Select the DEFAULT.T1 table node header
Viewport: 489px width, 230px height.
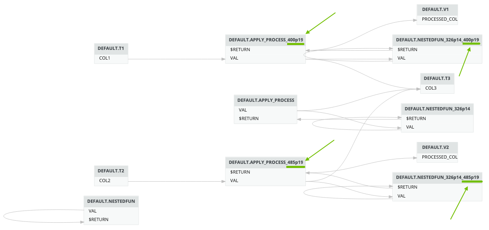(110, 48)
